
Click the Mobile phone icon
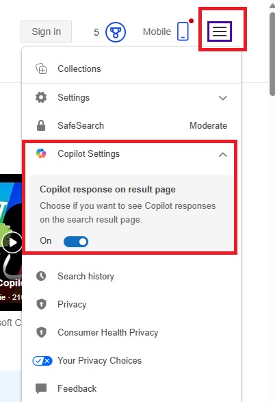click(x=183, y=32)
